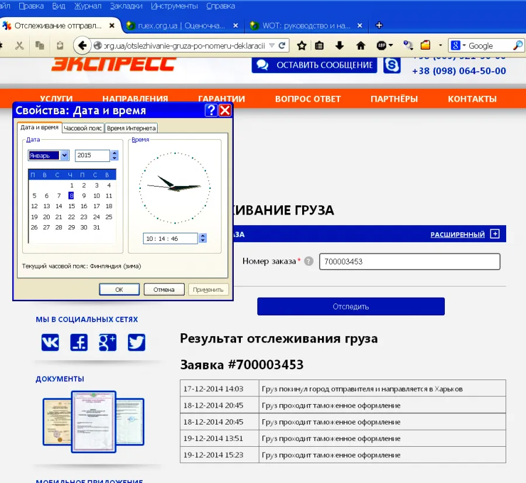Viewport: 526px width, 483px height.
Task: Click the analog clock face
Action: tap(175, 188)
